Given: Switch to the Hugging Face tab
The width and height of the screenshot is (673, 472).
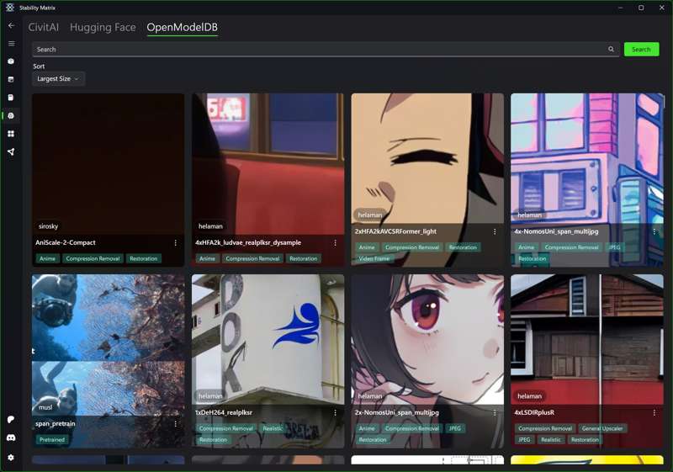Looking at the screenshot, I should pos(103,27).
